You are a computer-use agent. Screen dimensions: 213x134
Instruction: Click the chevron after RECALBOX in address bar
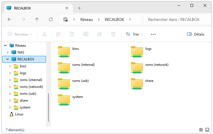130,19
